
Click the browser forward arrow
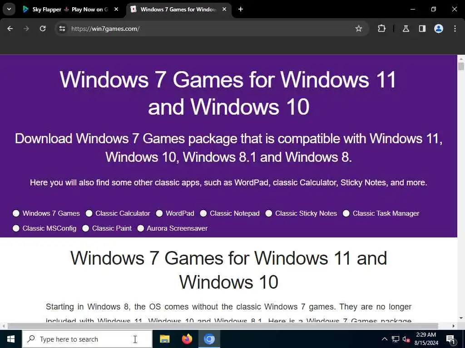[x=26, y=29]
